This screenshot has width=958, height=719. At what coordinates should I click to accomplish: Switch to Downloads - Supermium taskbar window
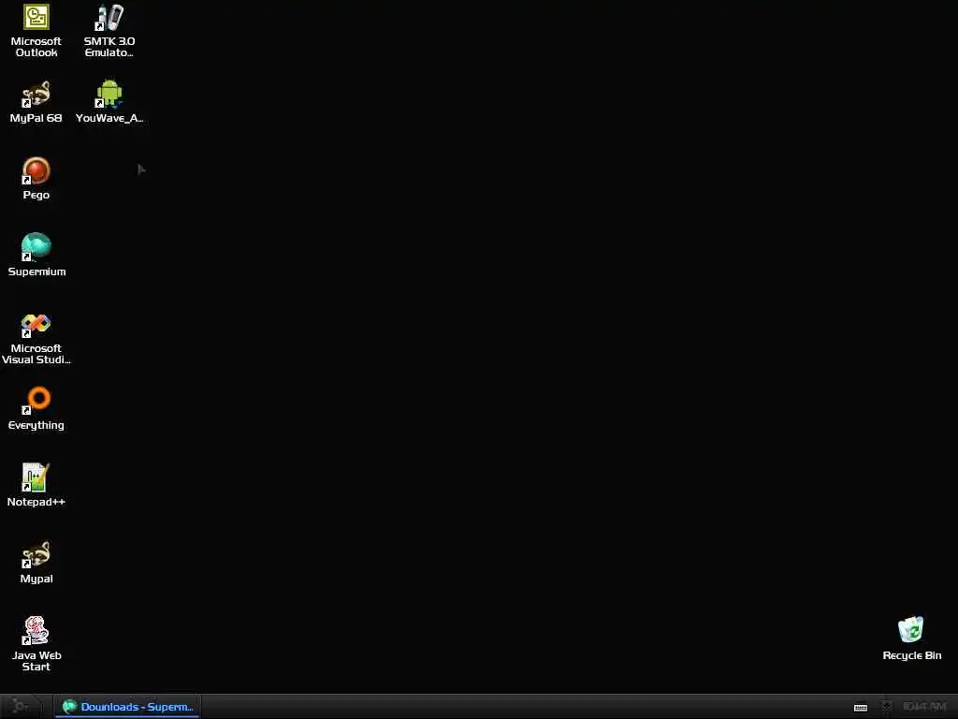pyautogui.click(x=127, y=707)
